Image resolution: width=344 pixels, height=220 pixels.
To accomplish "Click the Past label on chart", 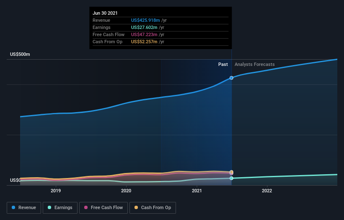I will tap(223, 64).
